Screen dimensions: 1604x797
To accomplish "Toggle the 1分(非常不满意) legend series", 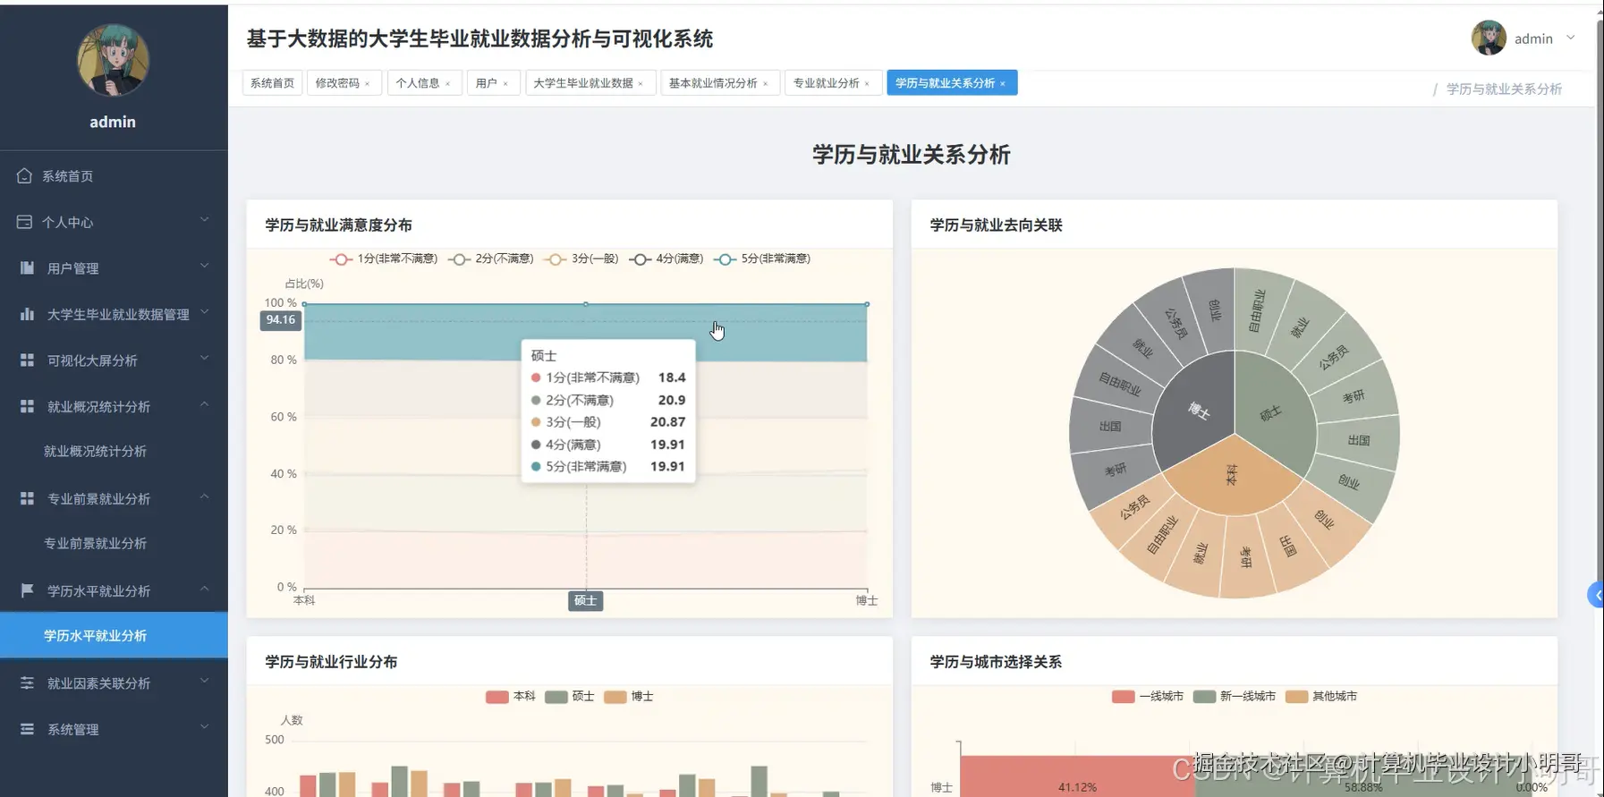I will [383, 259].
